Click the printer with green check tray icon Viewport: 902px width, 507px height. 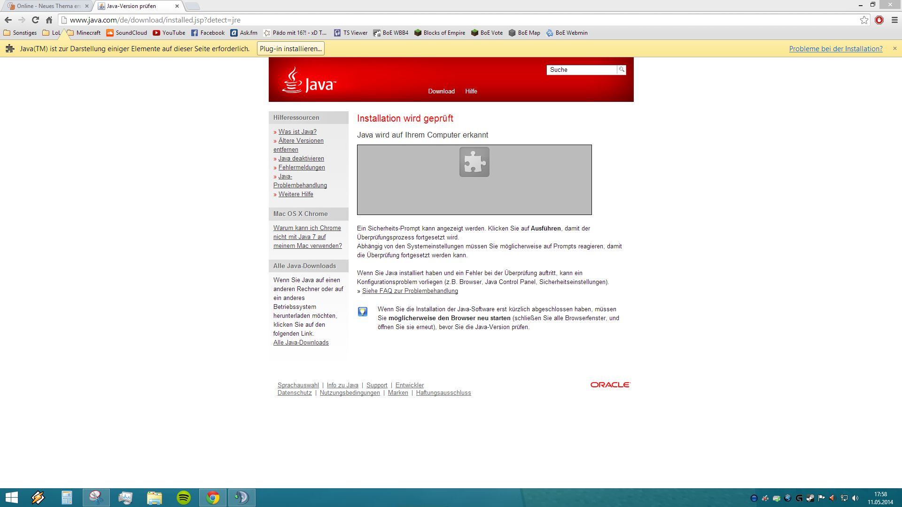pos(777,498)
